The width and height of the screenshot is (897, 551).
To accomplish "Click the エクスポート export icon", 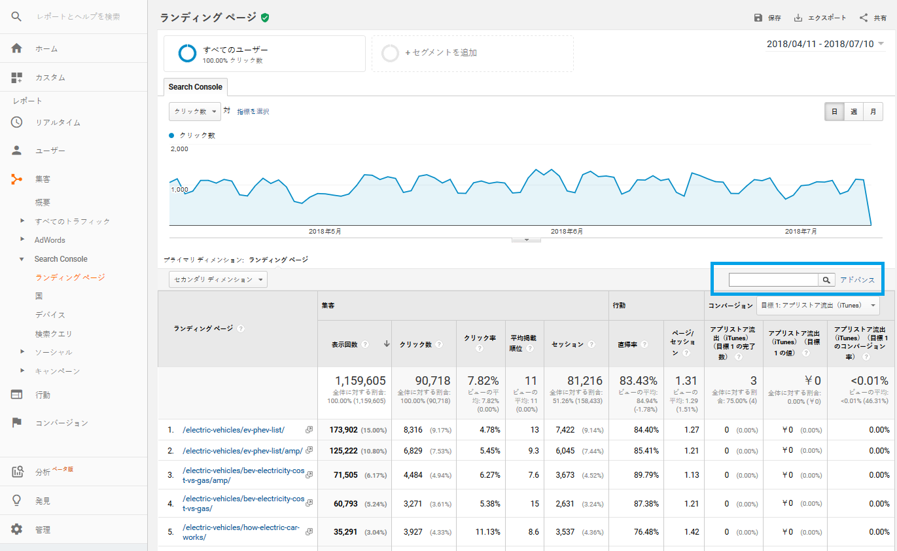I will tap(798, 18).
